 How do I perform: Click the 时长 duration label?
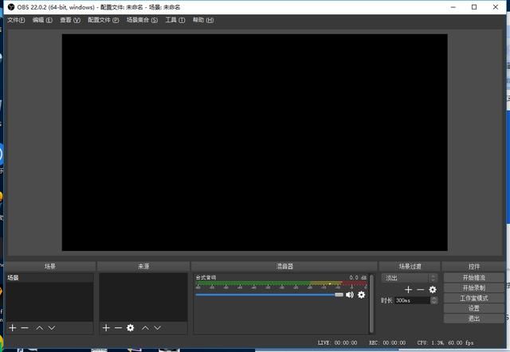coord(386,300)
